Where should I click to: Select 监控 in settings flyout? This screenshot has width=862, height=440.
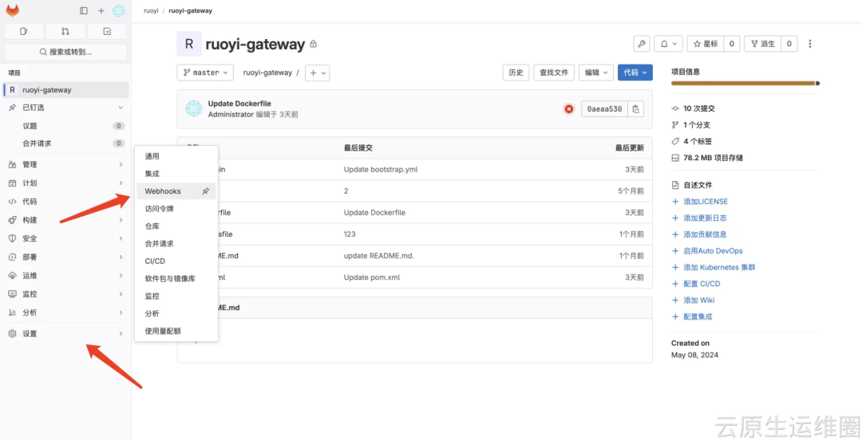coord(176,296)
